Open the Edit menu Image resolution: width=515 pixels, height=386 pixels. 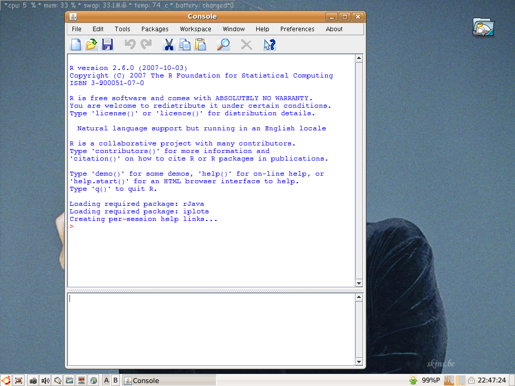tap(98, 29)
